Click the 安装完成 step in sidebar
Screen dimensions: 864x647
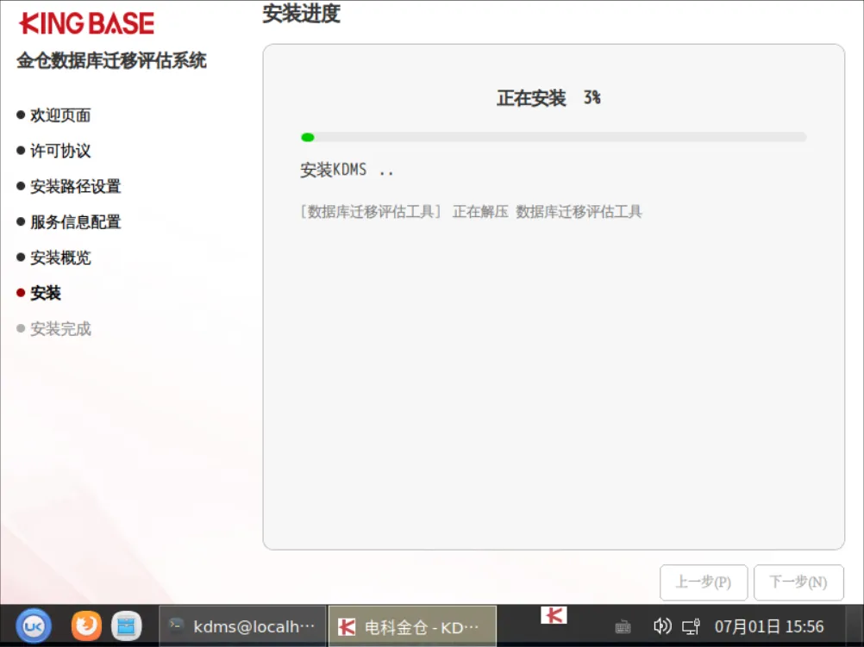coord(60,329)
